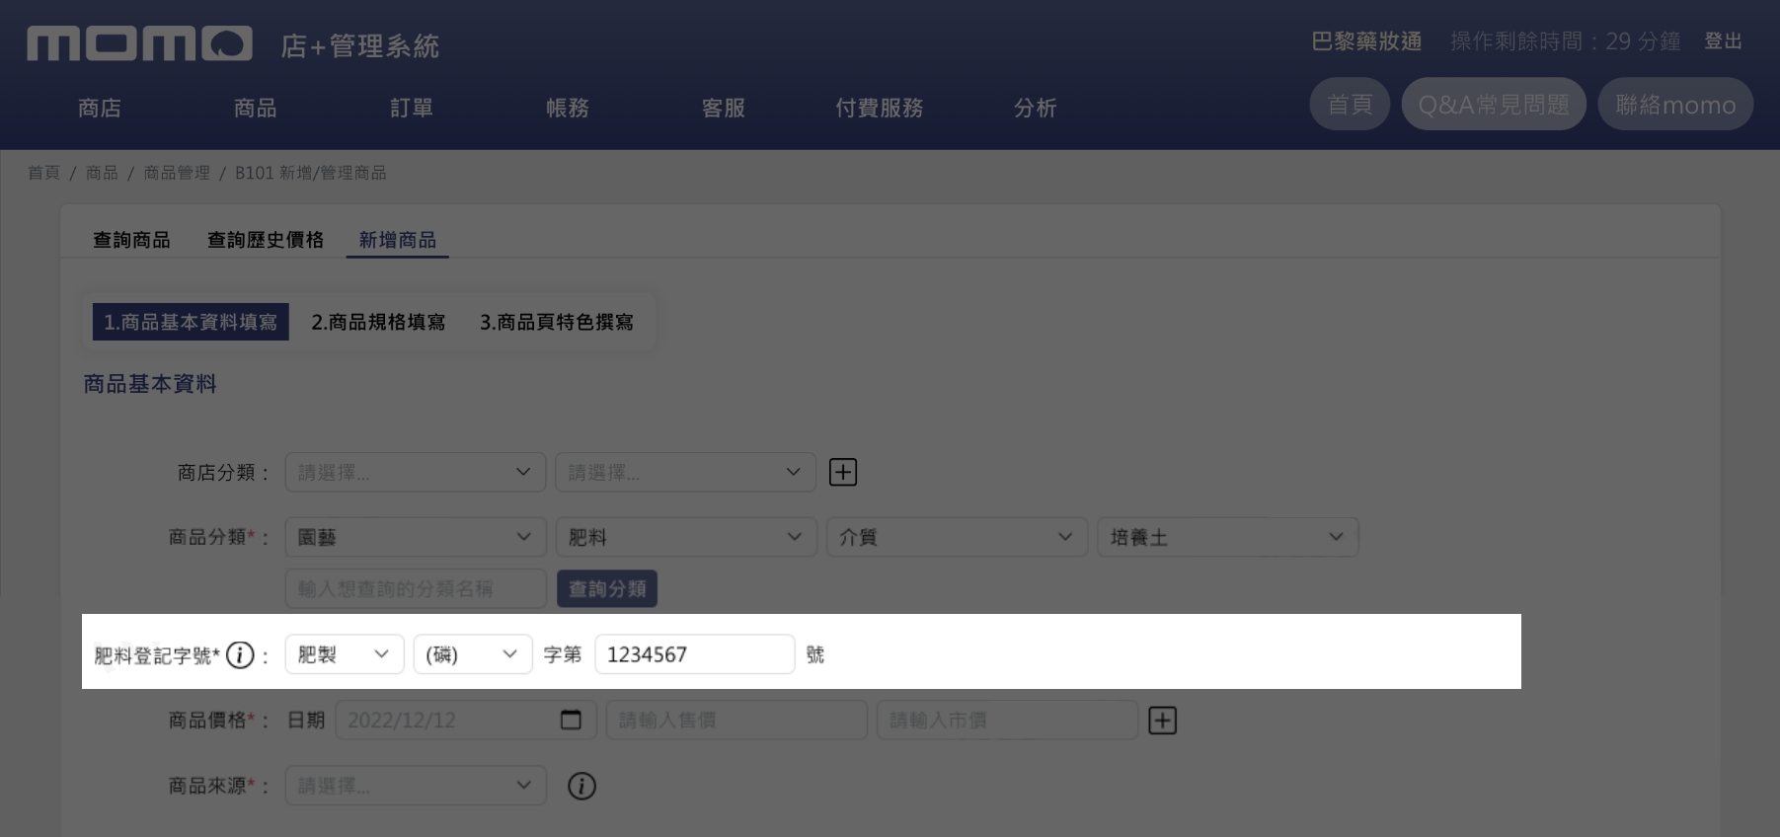
Task: Open the 商品來源 dropdown
Action: [416, 786]
